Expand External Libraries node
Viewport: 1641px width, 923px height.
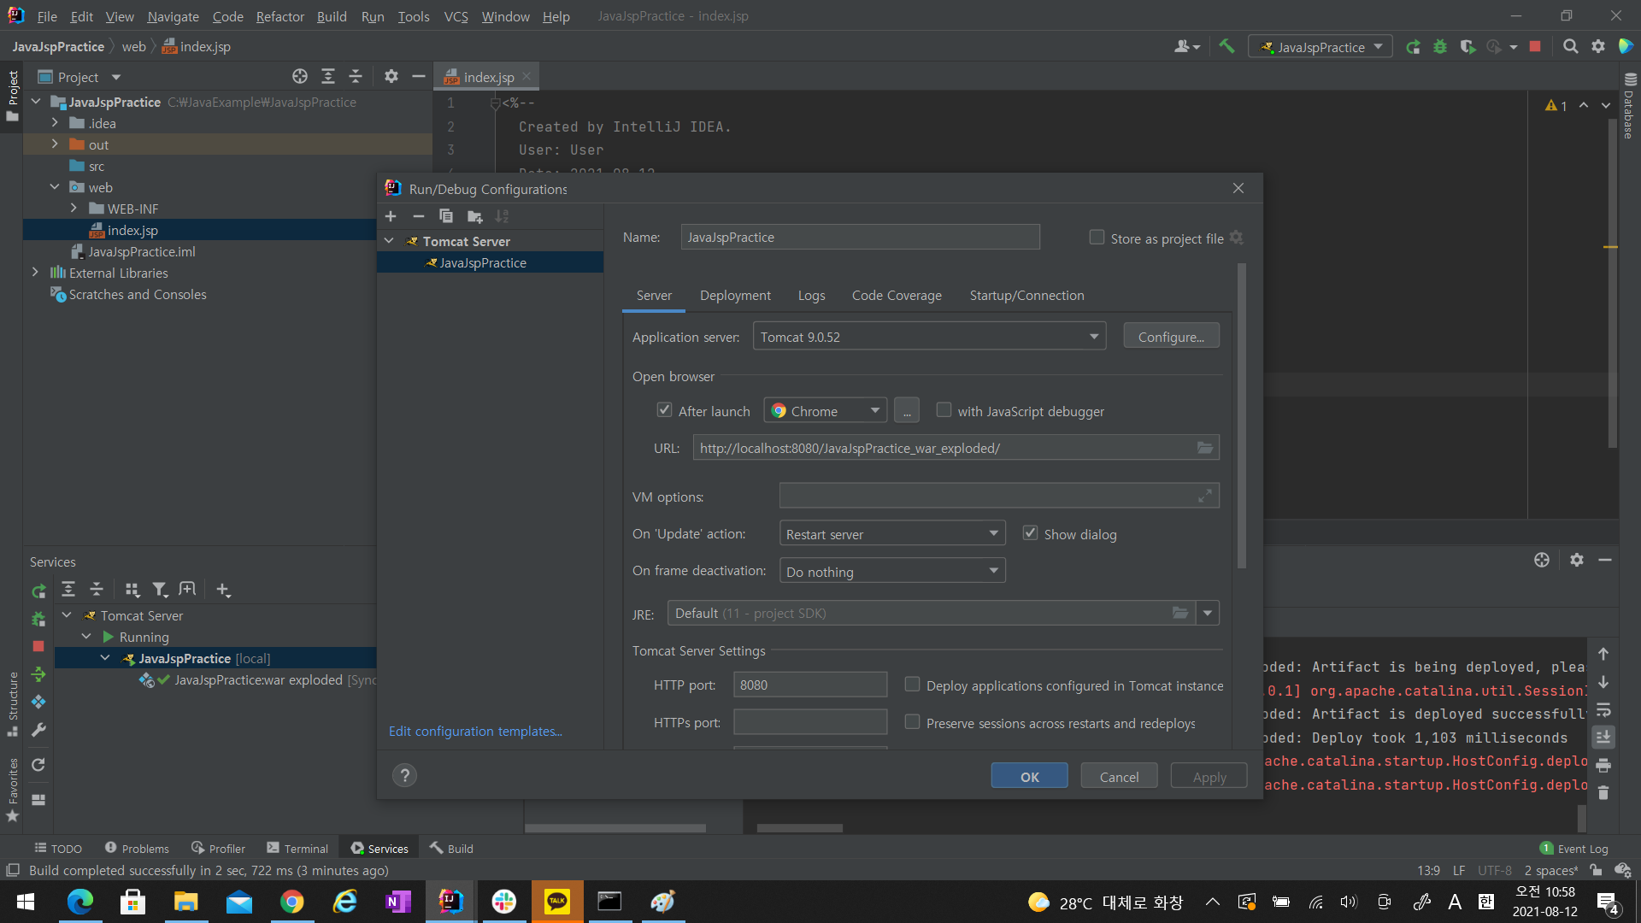[x=35, y=273]
